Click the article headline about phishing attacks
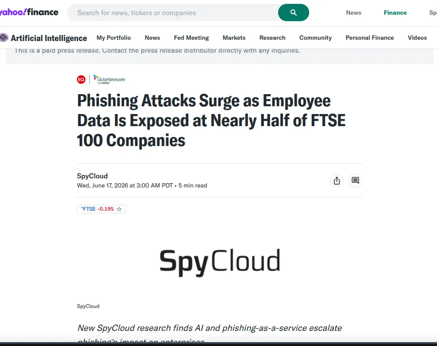 click(211, 120)
